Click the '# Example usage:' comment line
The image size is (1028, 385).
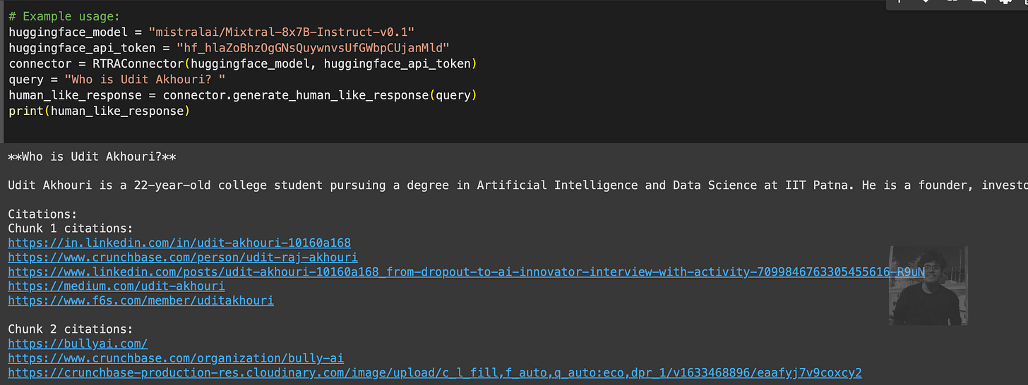tap(64, 16)
